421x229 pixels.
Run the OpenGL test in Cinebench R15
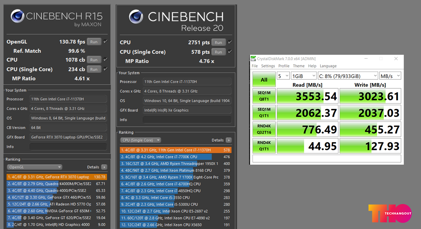pos(94,42)
